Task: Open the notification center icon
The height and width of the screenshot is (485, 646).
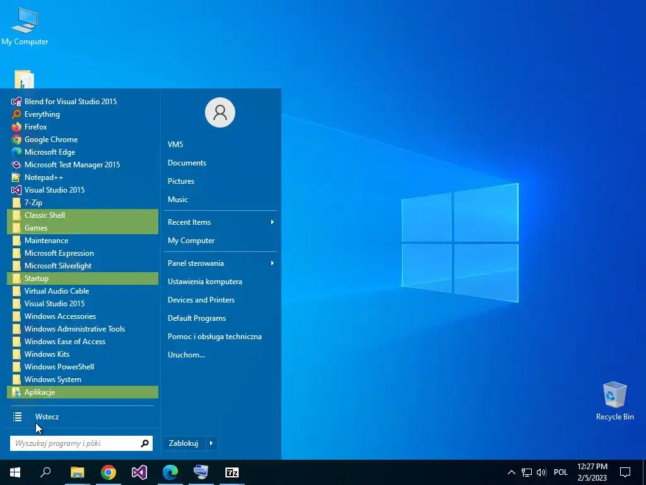Action: coord(625,472)
